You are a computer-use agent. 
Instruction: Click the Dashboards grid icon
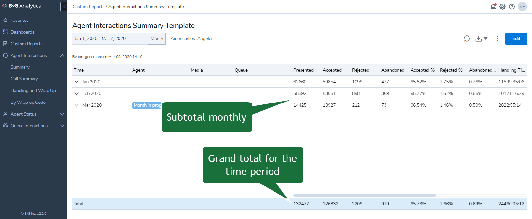[x=5, y=32]
